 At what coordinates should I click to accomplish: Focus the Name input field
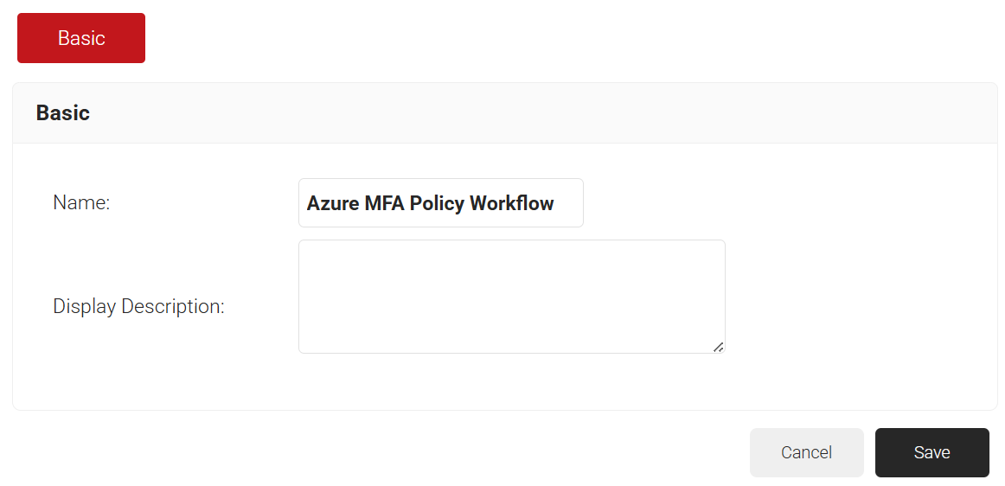(440, 203)
